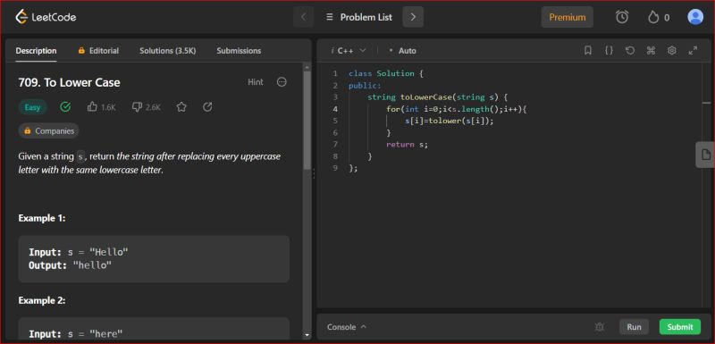The height and width of the screenshot is (344, 715).
Task: Click the LeetCode logo
Action: pyautogui.click(x=46, y=17)
